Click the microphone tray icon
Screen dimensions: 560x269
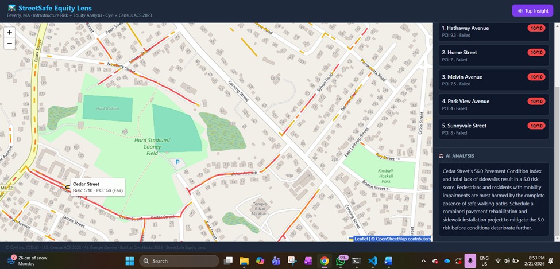(x=470, y=261)
